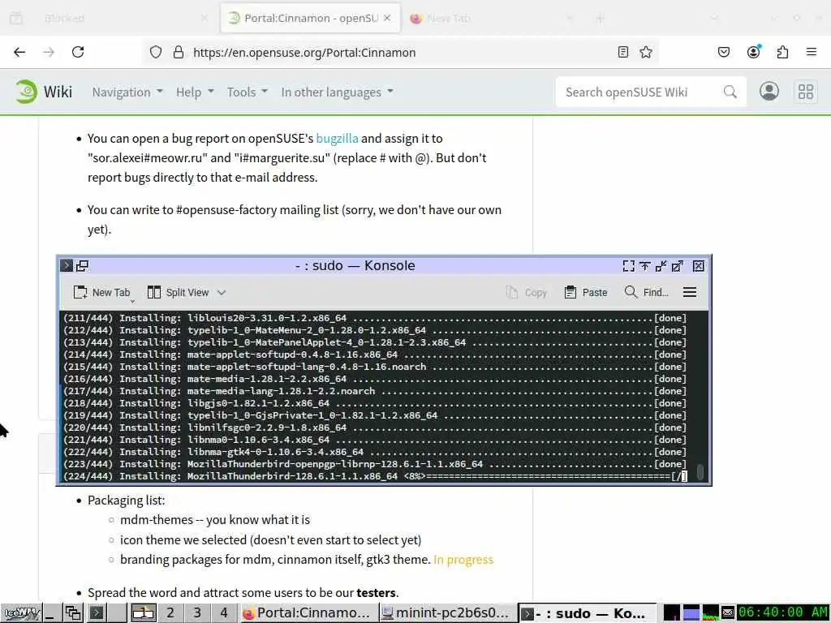
Task: Click the mate-media-1.28.1-2.2.x86_64 line in Konsole
Action: pos(375,379)
